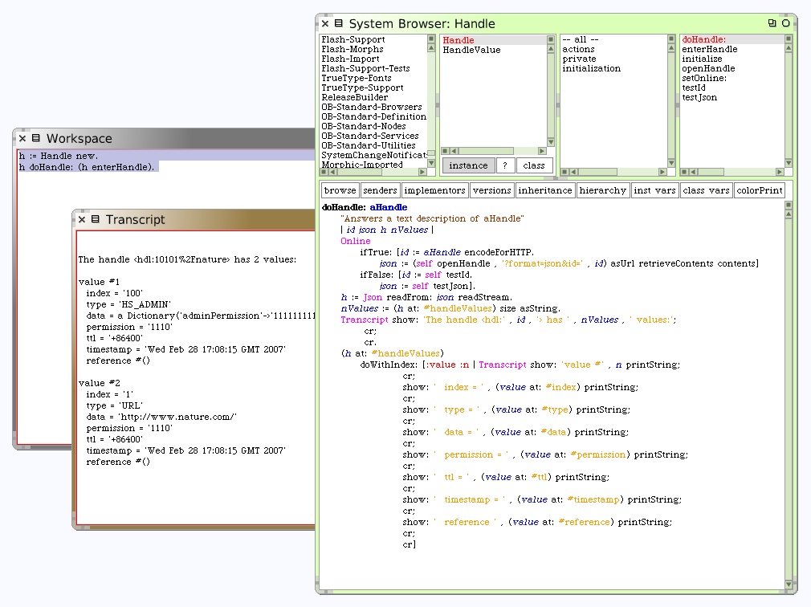This screenshot has width=811, height=607.
Task: Toggle the class side button
Action: click(533, 165)
